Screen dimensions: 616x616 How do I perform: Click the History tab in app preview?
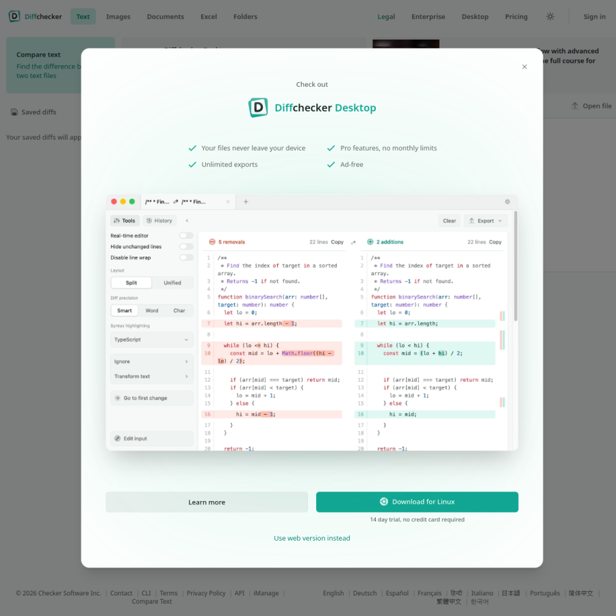point(159,221)
